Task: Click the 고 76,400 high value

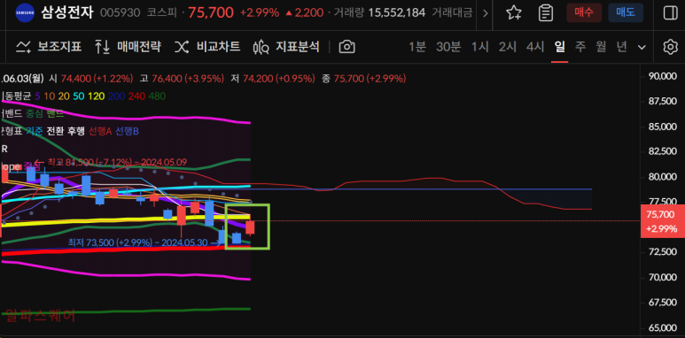Action: pyautogui.click(x=182, y=79)
